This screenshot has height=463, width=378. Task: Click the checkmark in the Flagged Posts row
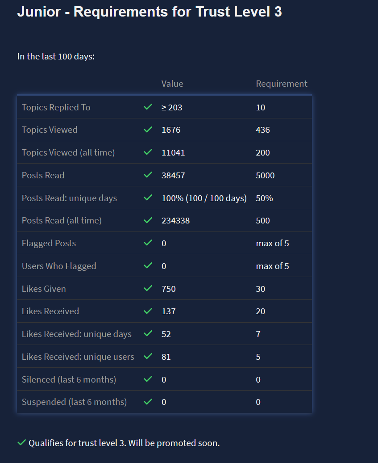click(148, 243)
